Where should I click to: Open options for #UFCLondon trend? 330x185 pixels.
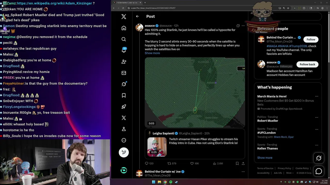point(317,129)
